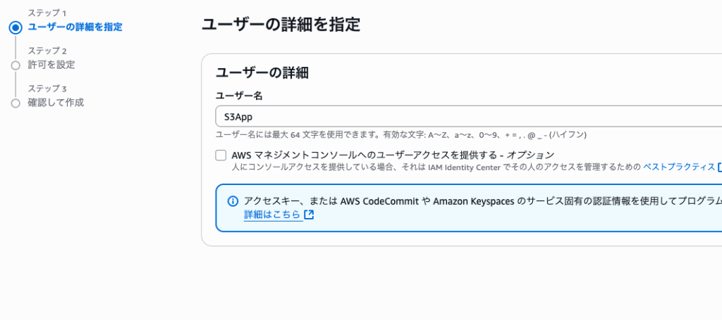Click the ユーザーの詳細 panel header
The height and width of the screenshot is (320, 722).
click(x=262, y=72)
